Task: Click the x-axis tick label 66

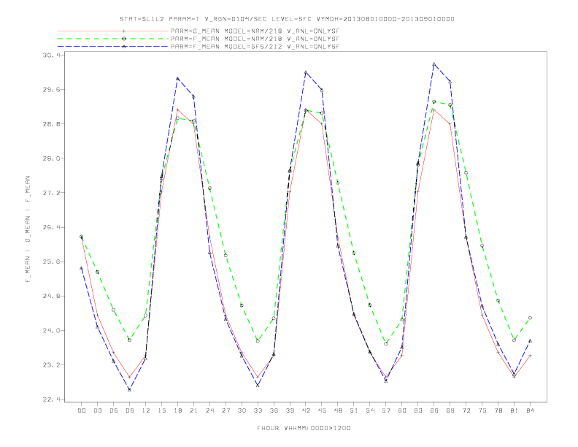Action: [434, 410]
